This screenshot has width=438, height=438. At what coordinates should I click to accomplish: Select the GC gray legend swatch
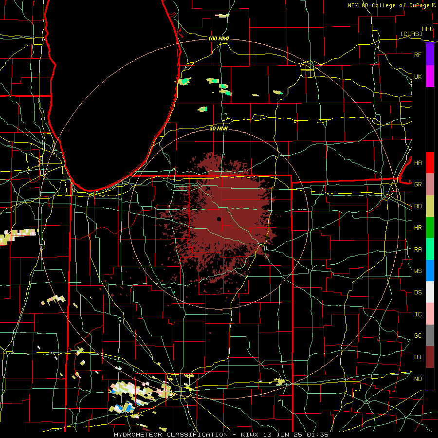430,335
